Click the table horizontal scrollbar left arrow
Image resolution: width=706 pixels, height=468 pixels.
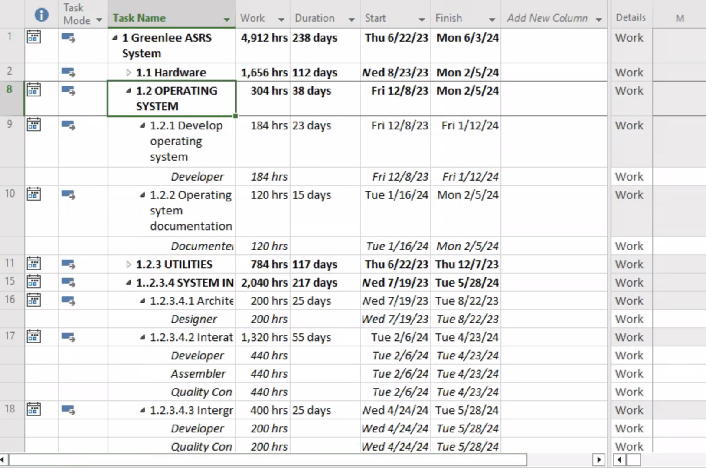pyautogui.click(x=3, y=459)
